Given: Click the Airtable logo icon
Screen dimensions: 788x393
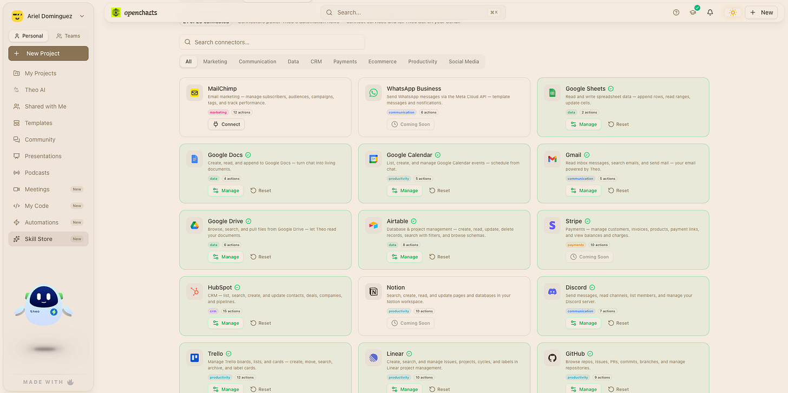Looking at the screenshot, I should [373, 226].
